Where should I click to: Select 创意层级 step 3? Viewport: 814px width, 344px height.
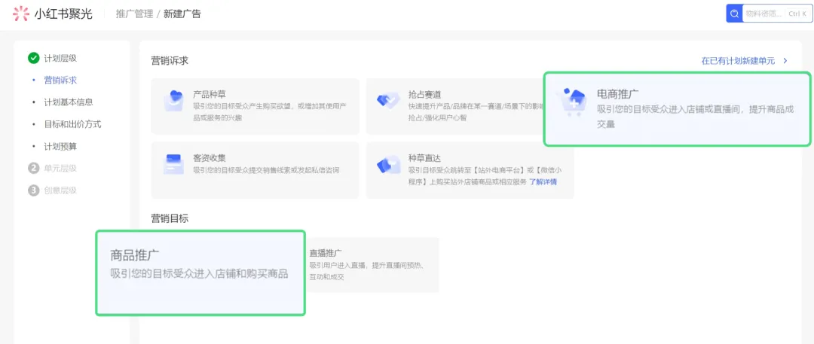60,190
